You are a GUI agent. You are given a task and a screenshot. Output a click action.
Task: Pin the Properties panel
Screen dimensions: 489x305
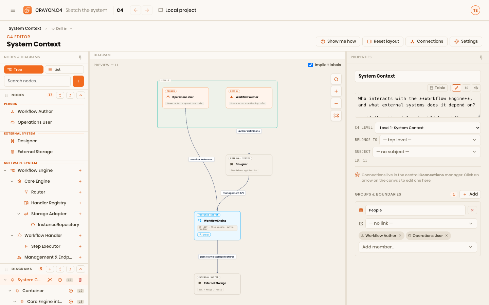tap(481, 57)
